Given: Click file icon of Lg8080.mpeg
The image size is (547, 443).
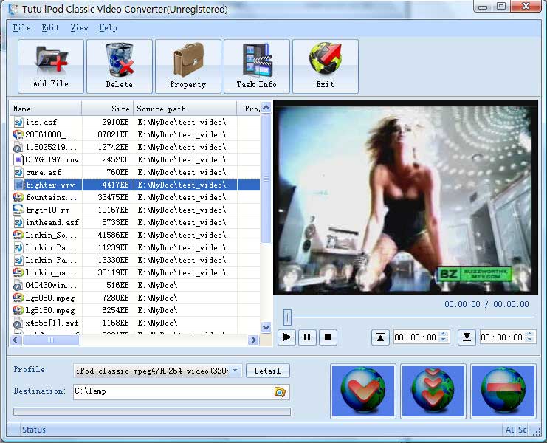Looking at the screenshot, I should pyautogui.click(x=18, y=298).
